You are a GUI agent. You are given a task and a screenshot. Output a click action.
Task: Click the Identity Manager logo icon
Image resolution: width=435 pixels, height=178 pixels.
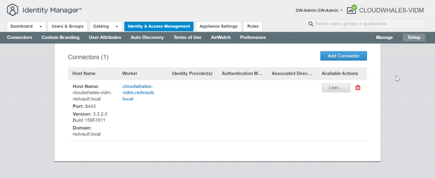coord(12,10)
